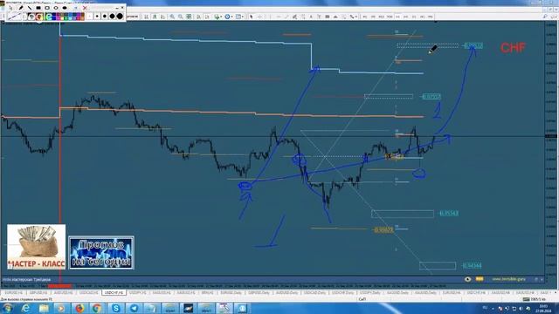Click zoom out magnifier on chart toolbar
This screenshot has height=314, width=559.
181,17
